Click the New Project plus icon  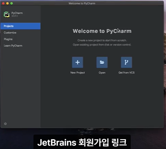click(78, 62)
